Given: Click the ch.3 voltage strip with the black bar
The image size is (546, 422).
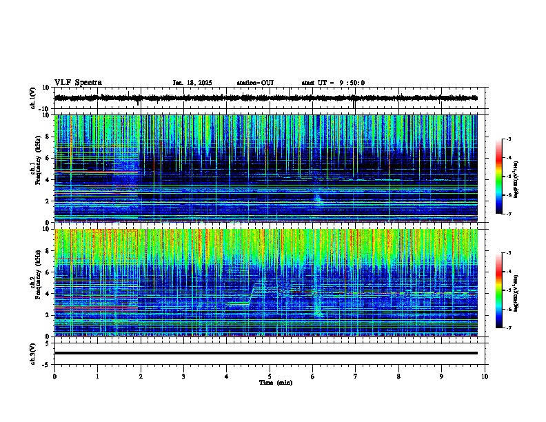Looking at the screenshot, I should click(270, 354).
